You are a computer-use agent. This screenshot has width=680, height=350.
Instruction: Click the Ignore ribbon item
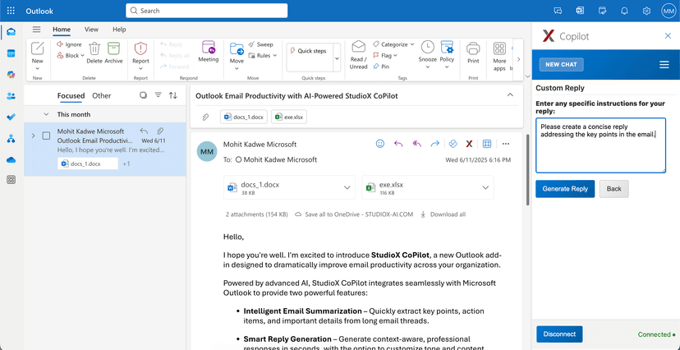pyautogui.click(x=69, y=44)
